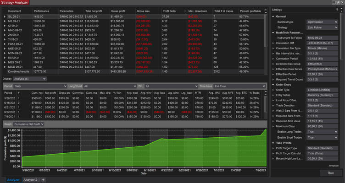This screenshot has width=345, height=183.
Task: Switch to the Analyzer 2 tab
Action: tap(30, 180)
